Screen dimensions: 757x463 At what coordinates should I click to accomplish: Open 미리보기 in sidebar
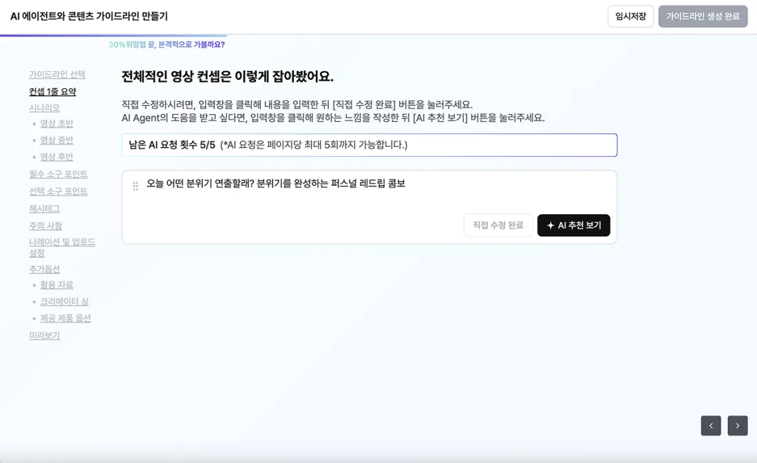coord(45,336)
